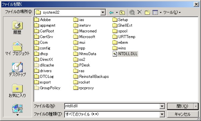201x121 pixels.
Task: Open the ツール(L) menu
Action: point(172,12)
